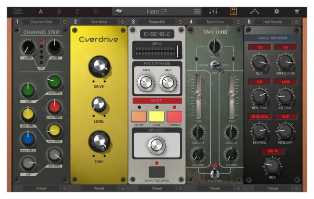Open the main hamburger menu

pyautogui.click(x=17, y=11)
